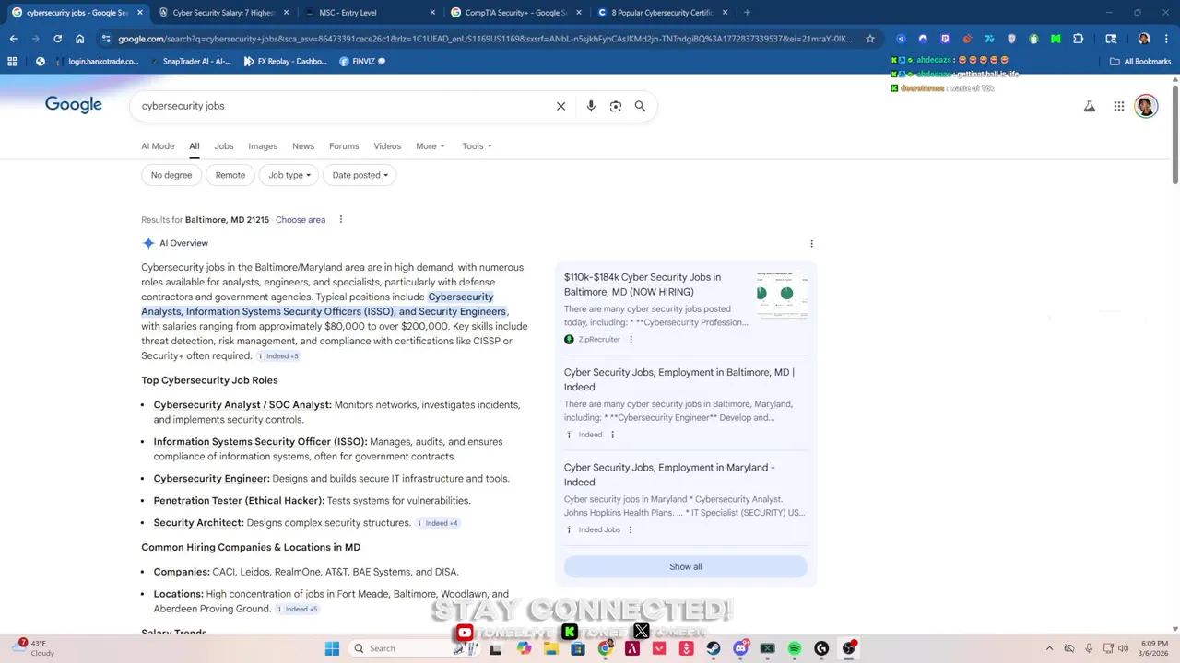Open $110k-$184k Cyber Security Jobs link

[x=643, y=285]
